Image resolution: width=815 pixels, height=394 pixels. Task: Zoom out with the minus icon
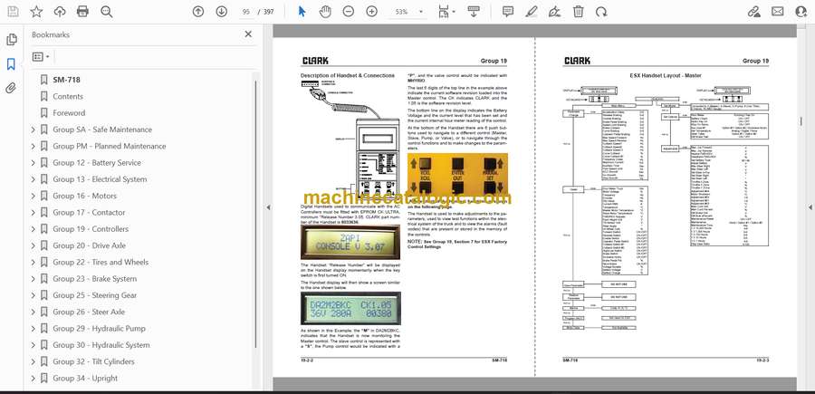tap(349, 12)
